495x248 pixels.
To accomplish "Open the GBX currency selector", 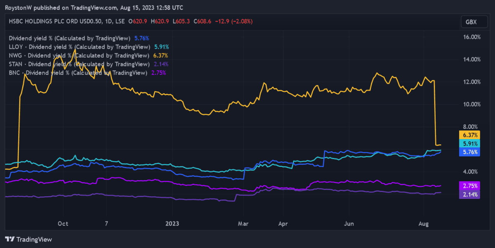I will pos(470,22).
